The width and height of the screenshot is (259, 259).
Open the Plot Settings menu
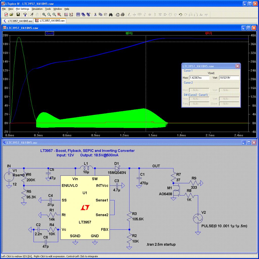click(x=23, y=9)
